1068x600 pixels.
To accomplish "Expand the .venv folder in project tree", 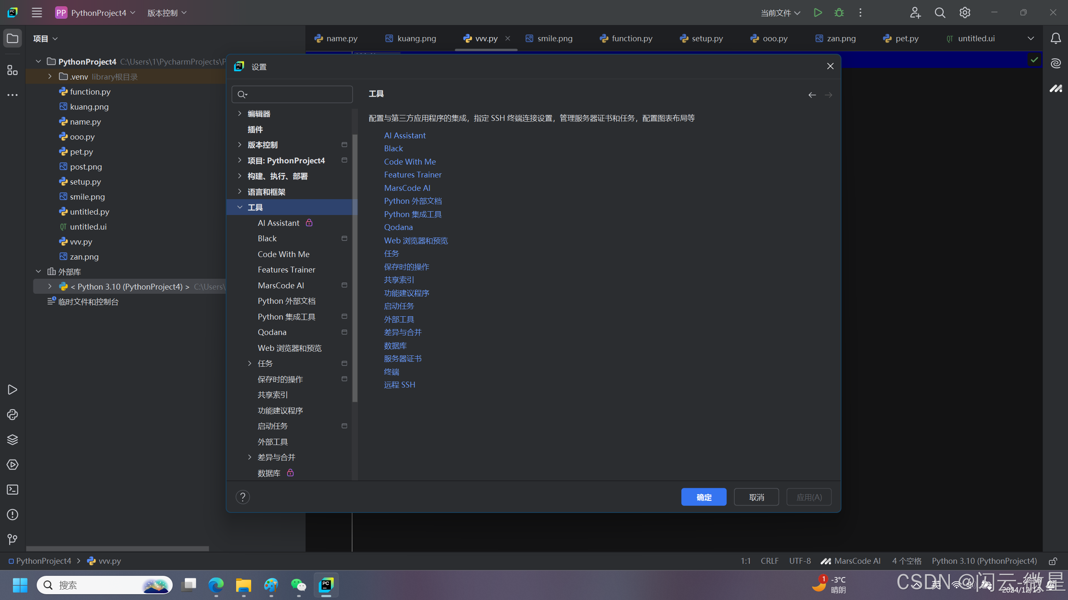I will tap(50, 77).
